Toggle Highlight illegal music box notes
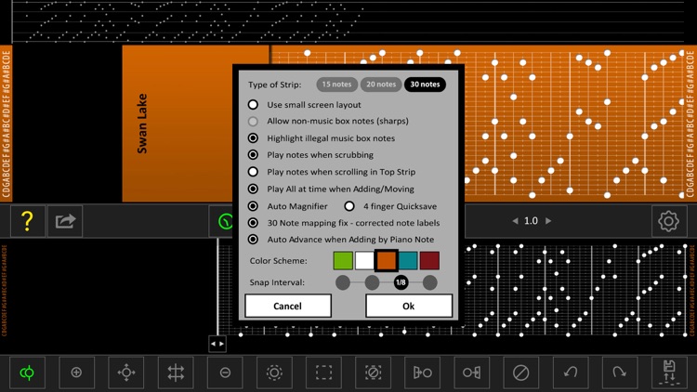The image size is (697, 392). (x=253, y=138)
